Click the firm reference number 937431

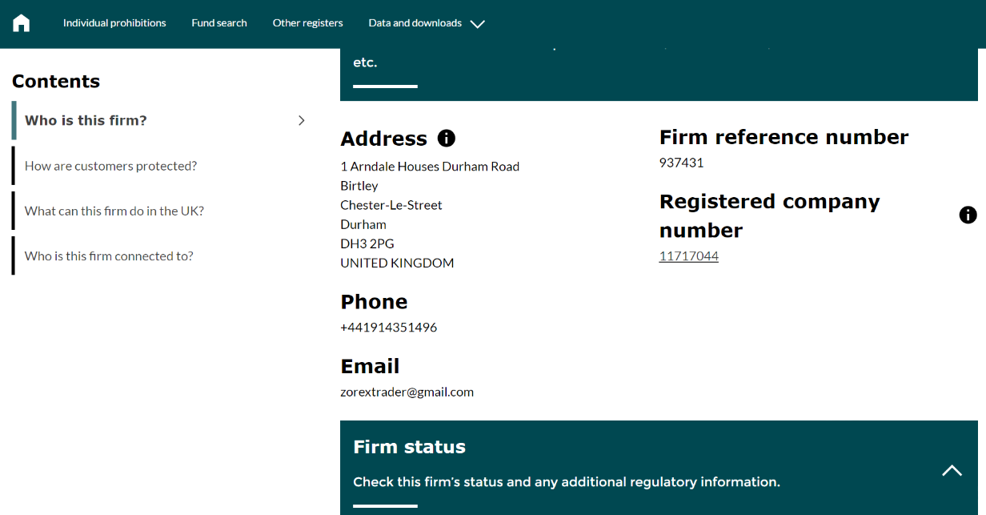click(681, 163)
